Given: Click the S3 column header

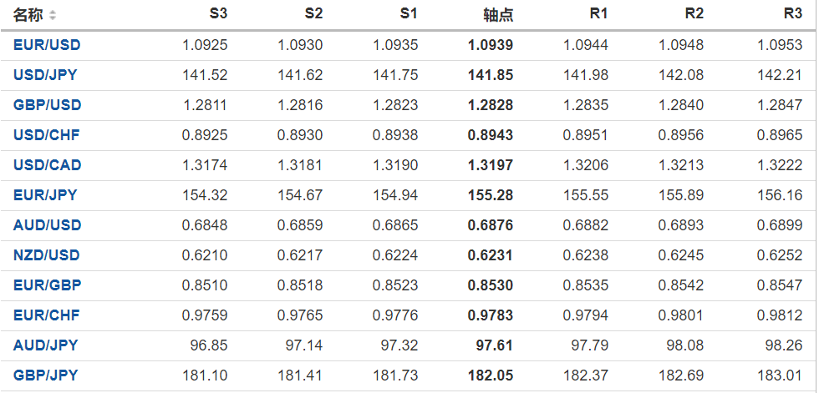Looking at the screenshot, I should click(x=217, y=14).
